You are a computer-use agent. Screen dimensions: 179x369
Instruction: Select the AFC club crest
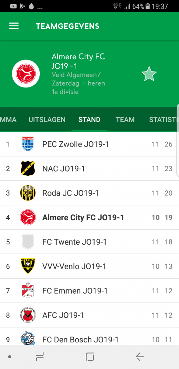point(28,315)
